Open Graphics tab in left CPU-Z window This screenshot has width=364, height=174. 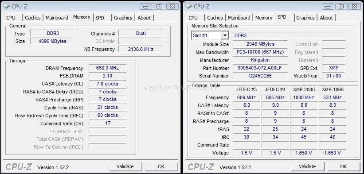123,18
